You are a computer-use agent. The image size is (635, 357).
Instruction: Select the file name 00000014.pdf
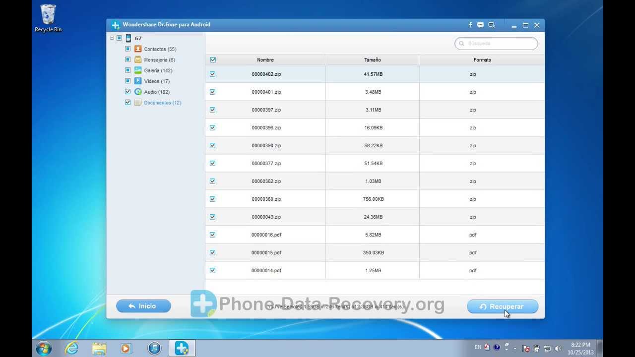point(266,271)
